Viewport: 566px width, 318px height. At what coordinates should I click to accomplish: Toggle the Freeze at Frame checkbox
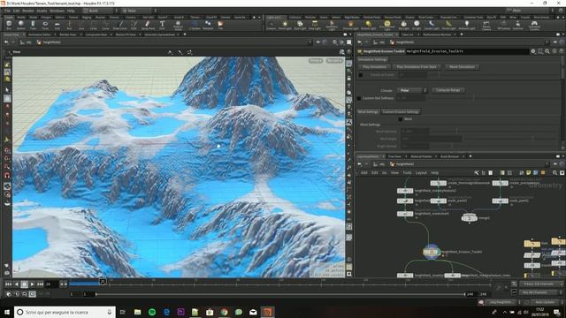click(x=361, y=75)
